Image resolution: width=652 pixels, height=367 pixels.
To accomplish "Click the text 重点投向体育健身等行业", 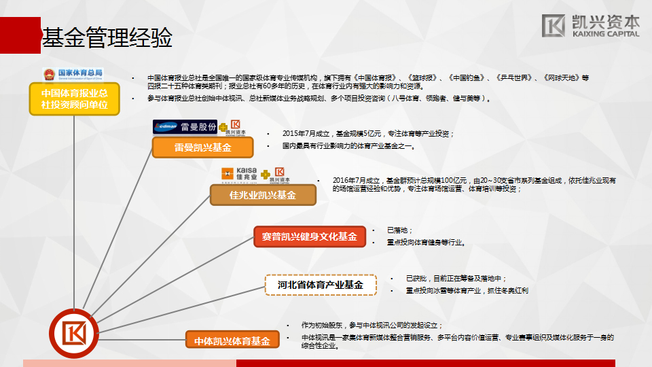I will 426,243.
